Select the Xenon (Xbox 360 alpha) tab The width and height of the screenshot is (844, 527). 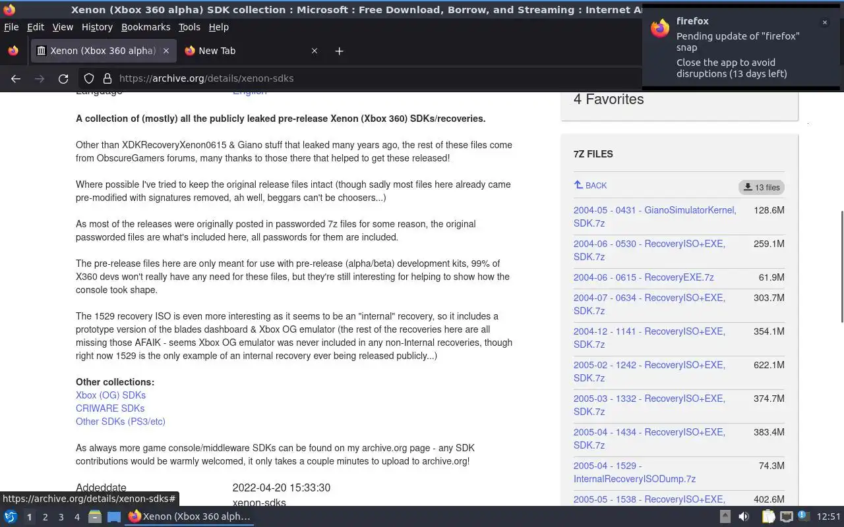pyautogui.click(x=104, y=51)
